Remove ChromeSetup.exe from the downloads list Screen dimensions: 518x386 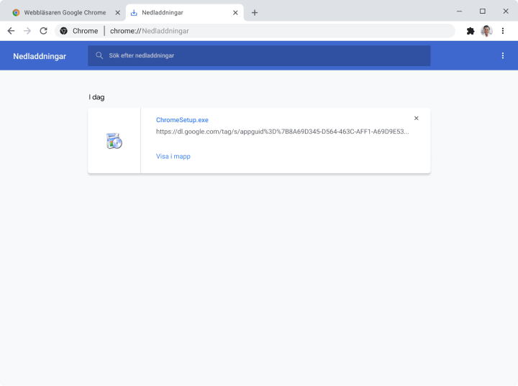(x=416, y=119)
